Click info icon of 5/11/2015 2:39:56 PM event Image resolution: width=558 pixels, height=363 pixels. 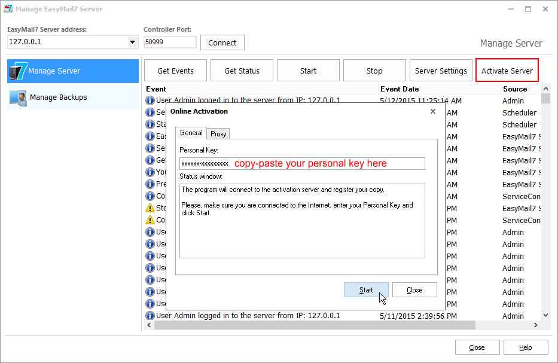coord(150,316)
